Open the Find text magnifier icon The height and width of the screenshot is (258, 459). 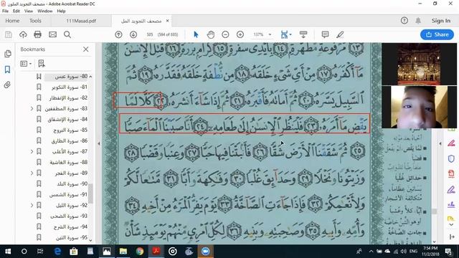click(67, 34)
